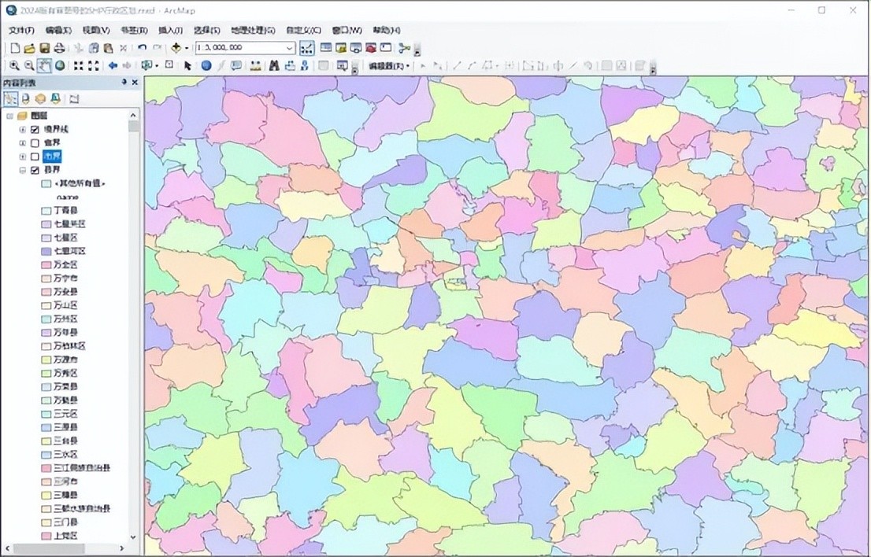The image size is (871, 557).
Task: Open the Find binoculars tool
Action: tap(274, 66)
